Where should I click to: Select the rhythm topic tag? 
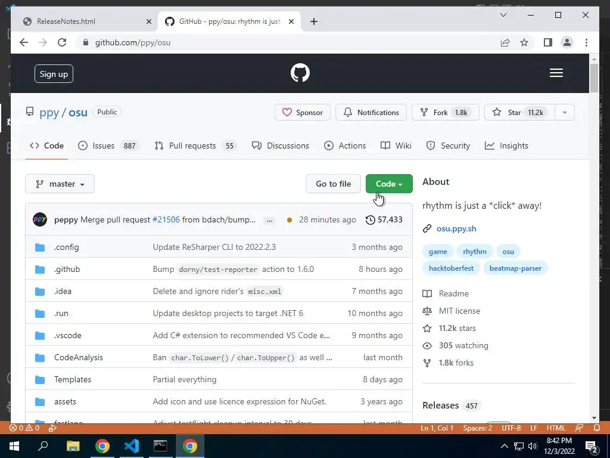pyautogui.click(x=475, y=252)
